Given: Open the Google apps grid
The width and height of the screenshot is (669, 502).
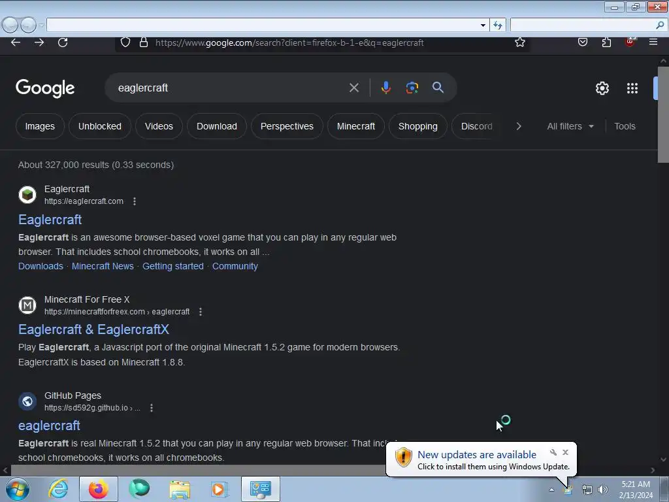Looking at the screenshot, I should pyautogui.click(x=632, y=88).
